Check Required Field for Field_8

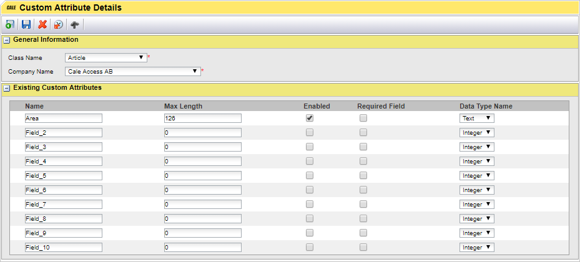tap(363, 218)
